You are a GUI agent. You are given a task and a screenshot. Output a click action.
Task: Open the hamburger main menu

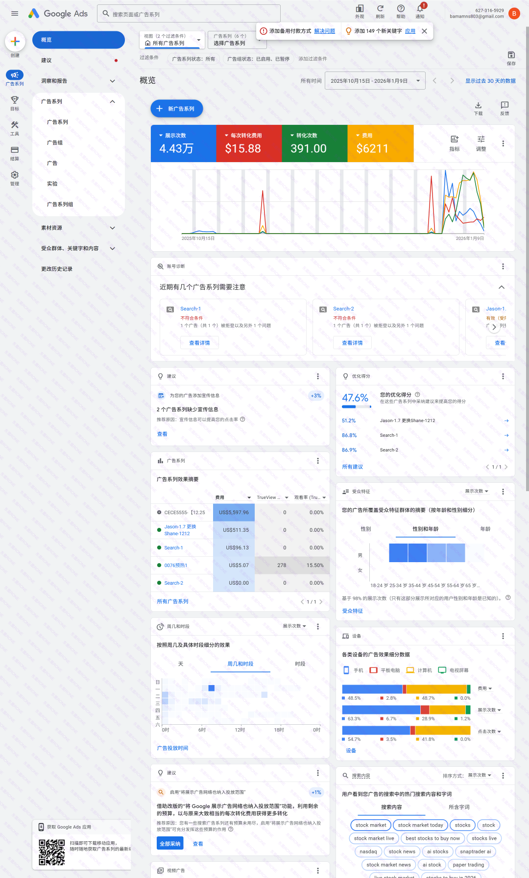point(15,14)
